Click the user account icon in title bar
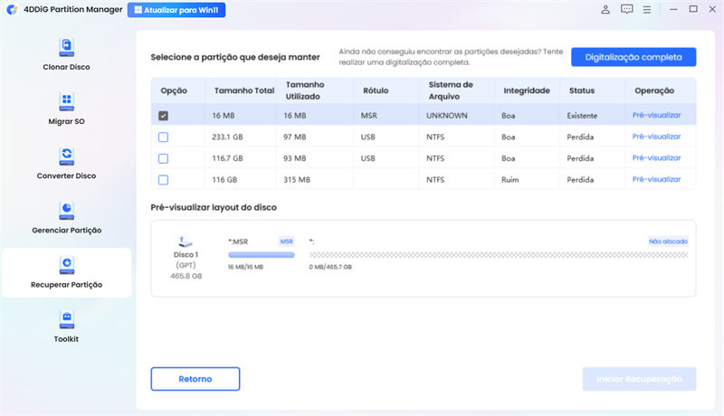The height and width of the screenshot is (416, 724). tap(605, 9)
